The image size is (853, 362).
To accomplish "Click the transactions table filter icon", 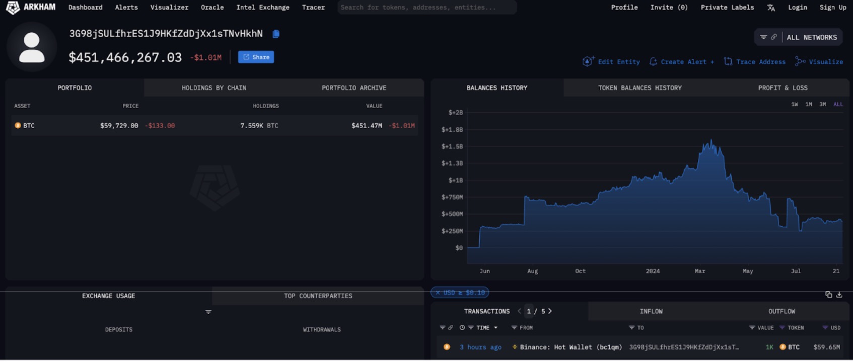I will [x=442, y=327].
